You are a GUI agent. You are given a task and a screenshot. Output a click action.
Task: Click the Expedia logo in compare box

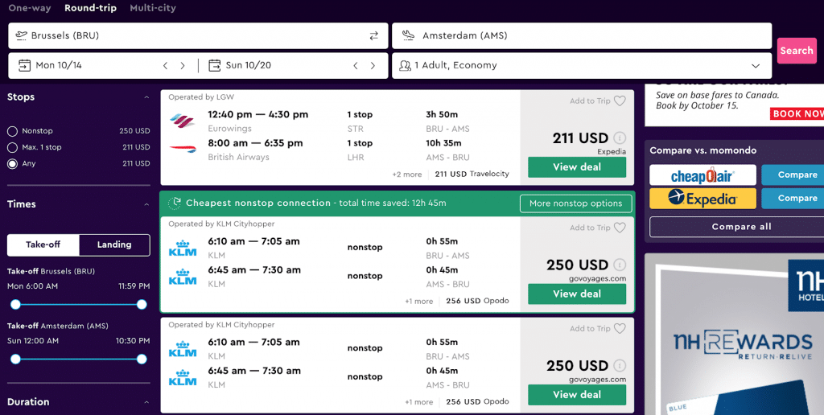[x=702, y=199]
